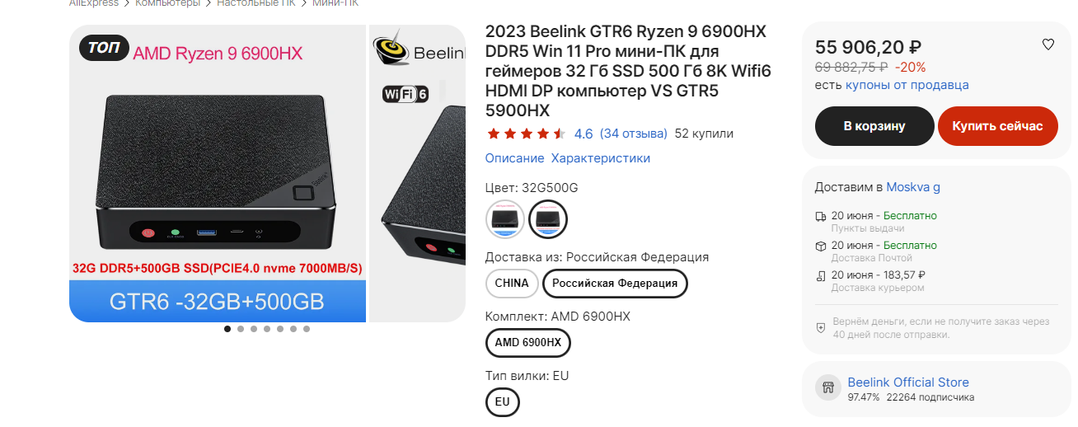This screenshot has height=427, width=1078.
Task: Click the Купить сейчас button
Action: (x=997, y=126)
